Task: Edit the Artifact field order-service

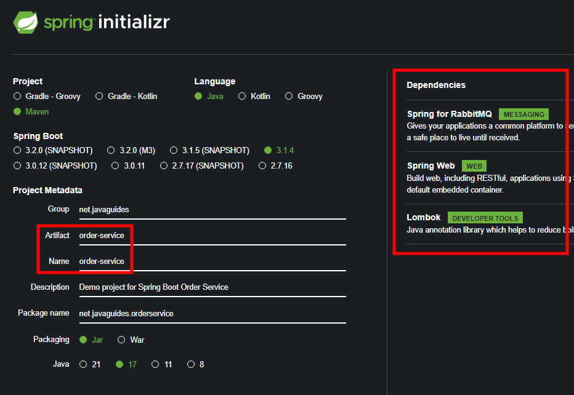Action: pos(212,236)
